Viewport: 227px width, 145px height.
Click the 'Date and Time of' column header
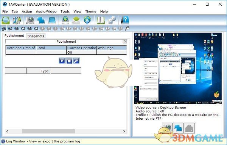click(21, 48)
